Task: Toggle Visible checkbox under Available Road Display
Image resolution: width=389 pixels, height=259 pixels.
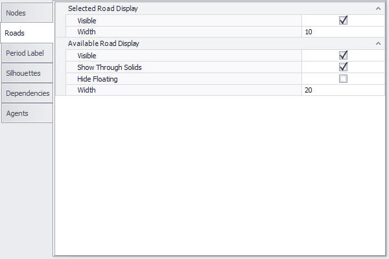Action: click(x=344, y=56)
